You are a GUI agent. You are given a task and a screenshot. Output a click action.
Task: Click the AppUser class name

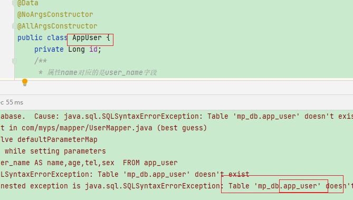click(87, 38)
